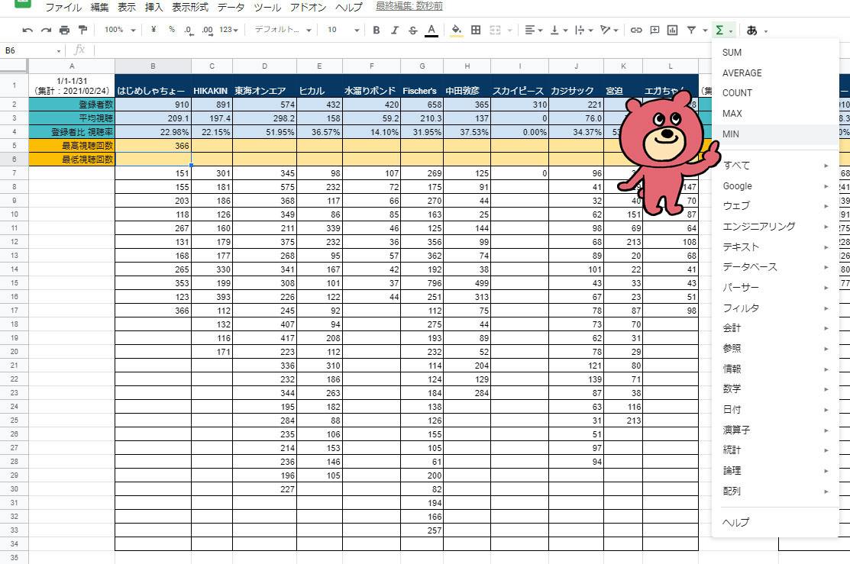Screen dimensions: 850x564
Task: Expand the 数学 function category
Action: click(775, 389)
